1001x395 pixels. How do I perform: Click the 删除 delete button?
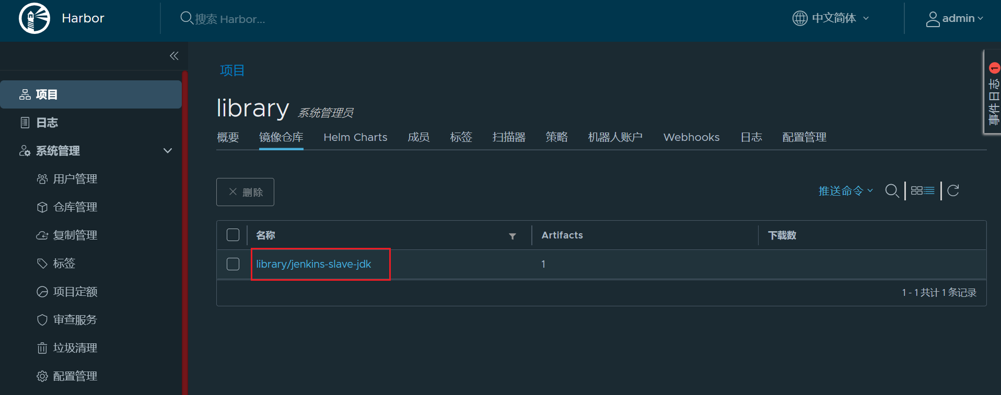[x=245, y=192]
